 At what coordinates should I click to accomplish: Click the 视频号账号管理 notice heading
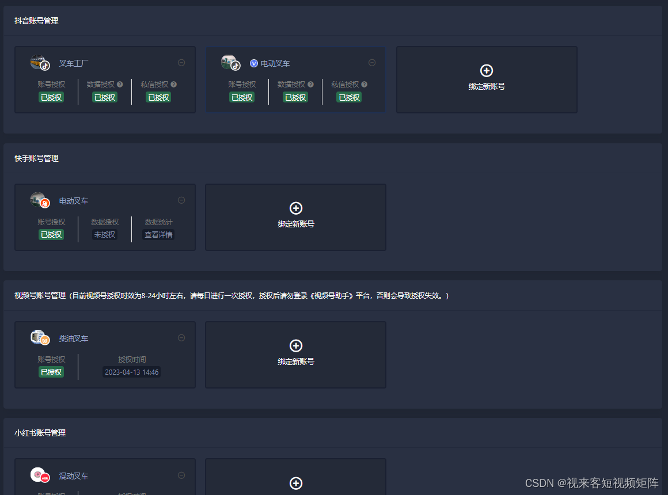(231, 296)
